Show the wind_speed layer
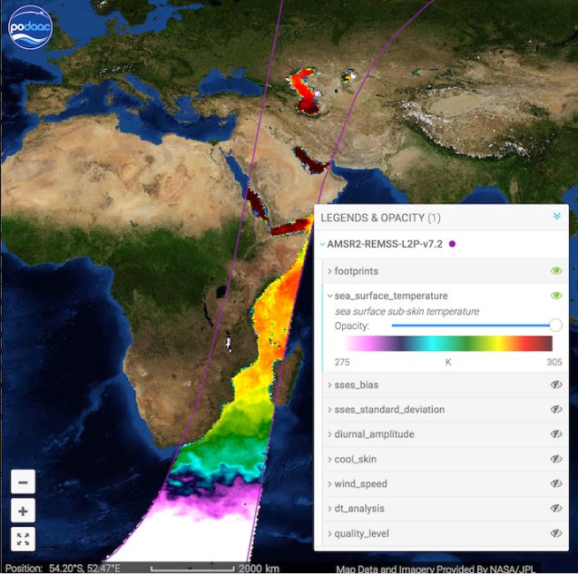 tap(556, 483)
